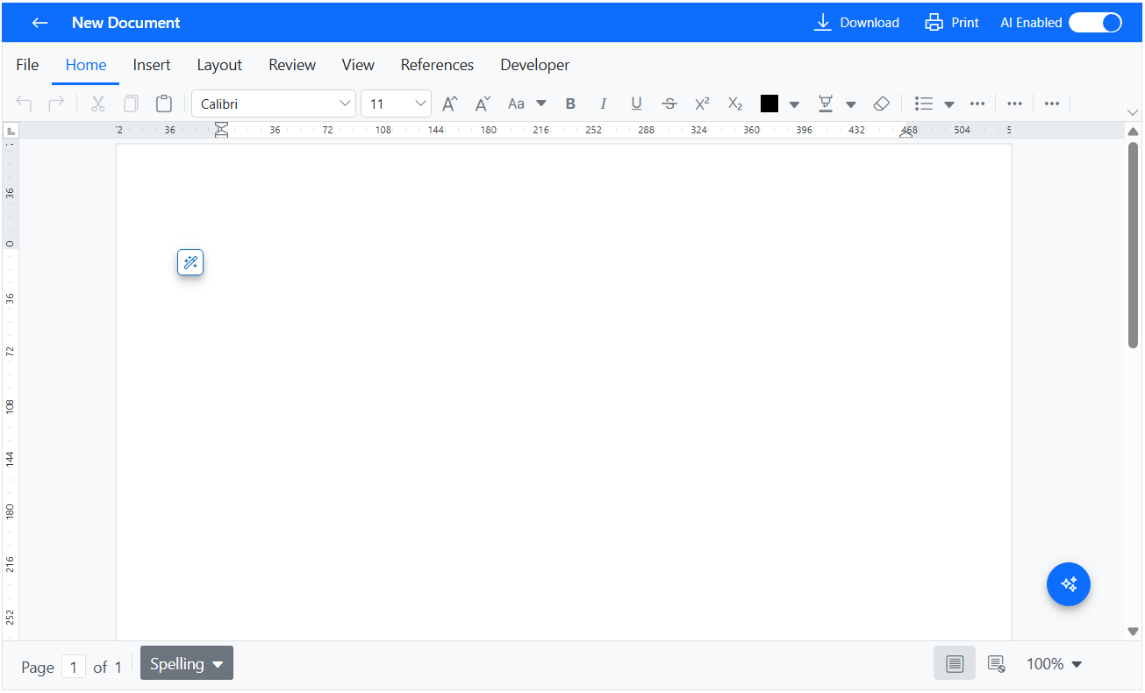This screenshot has width=1145, height=693.
Task: Click the Grow Font size icon
Action: [449, 104]
